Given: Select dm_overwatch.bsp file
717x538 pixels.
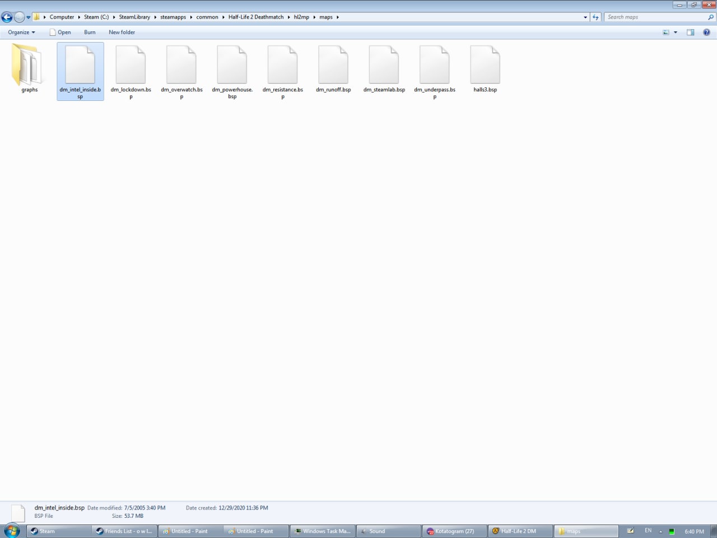Looking at the screenshot, I should click(x=181, y=72).
